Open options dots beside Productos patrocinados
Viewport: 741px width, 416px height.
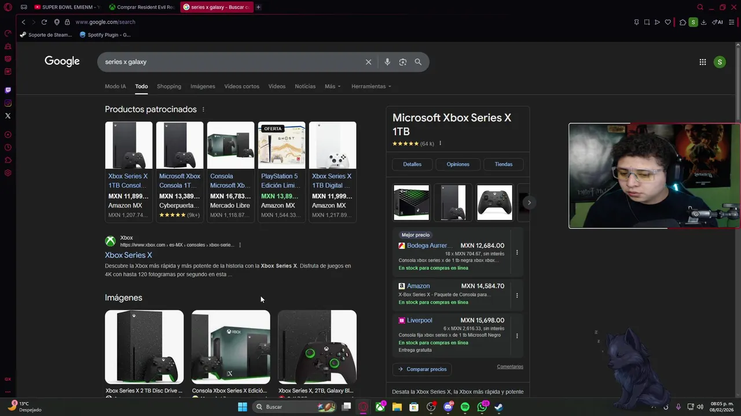click(203, 109)
